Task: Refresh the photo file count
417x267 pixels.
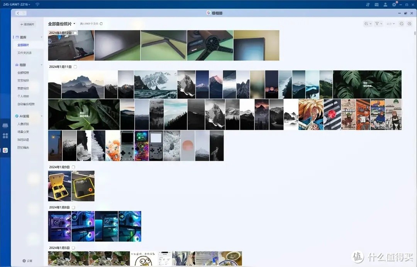Action: [x=102, y=24]
